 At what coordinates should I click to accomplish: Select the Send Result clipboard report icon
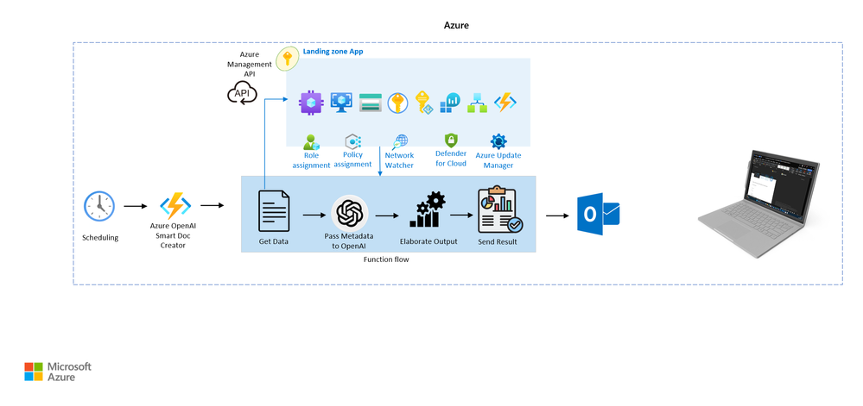[x=500, y=209]
